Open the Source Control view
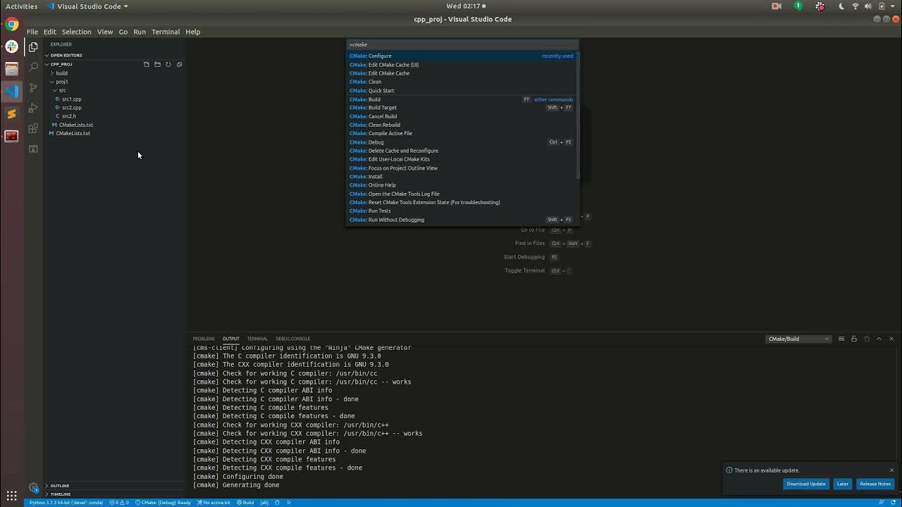The width and height of the screenshot is (902, 507). click(33, 87)
